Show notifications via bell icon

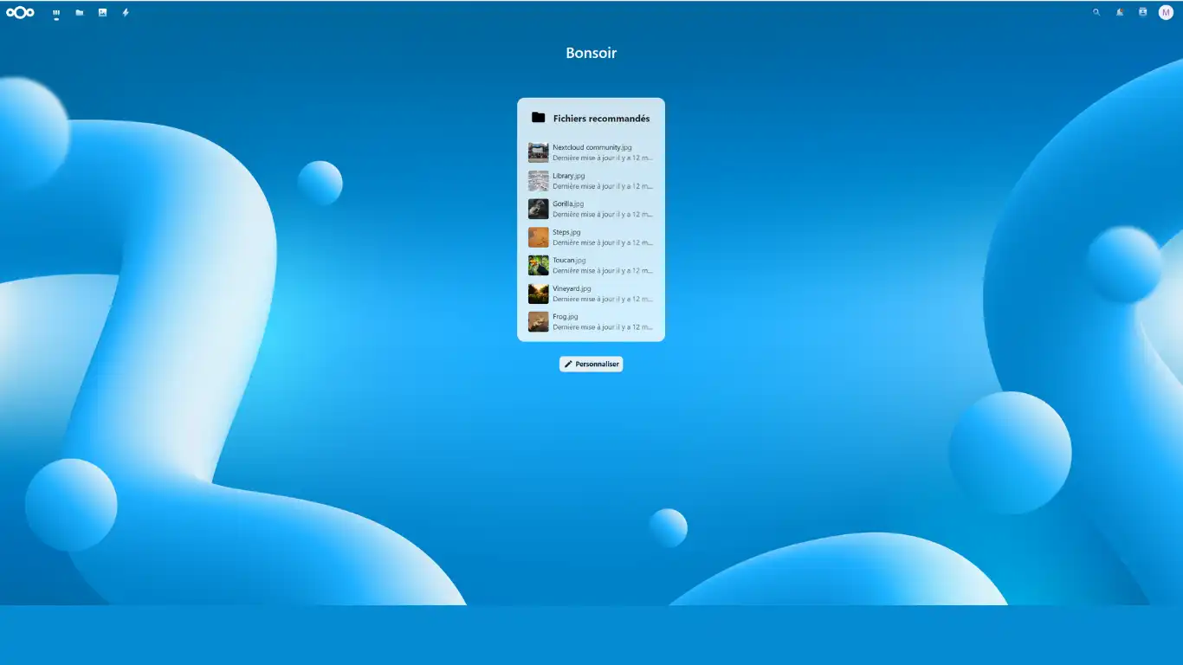click(1120, 12)
